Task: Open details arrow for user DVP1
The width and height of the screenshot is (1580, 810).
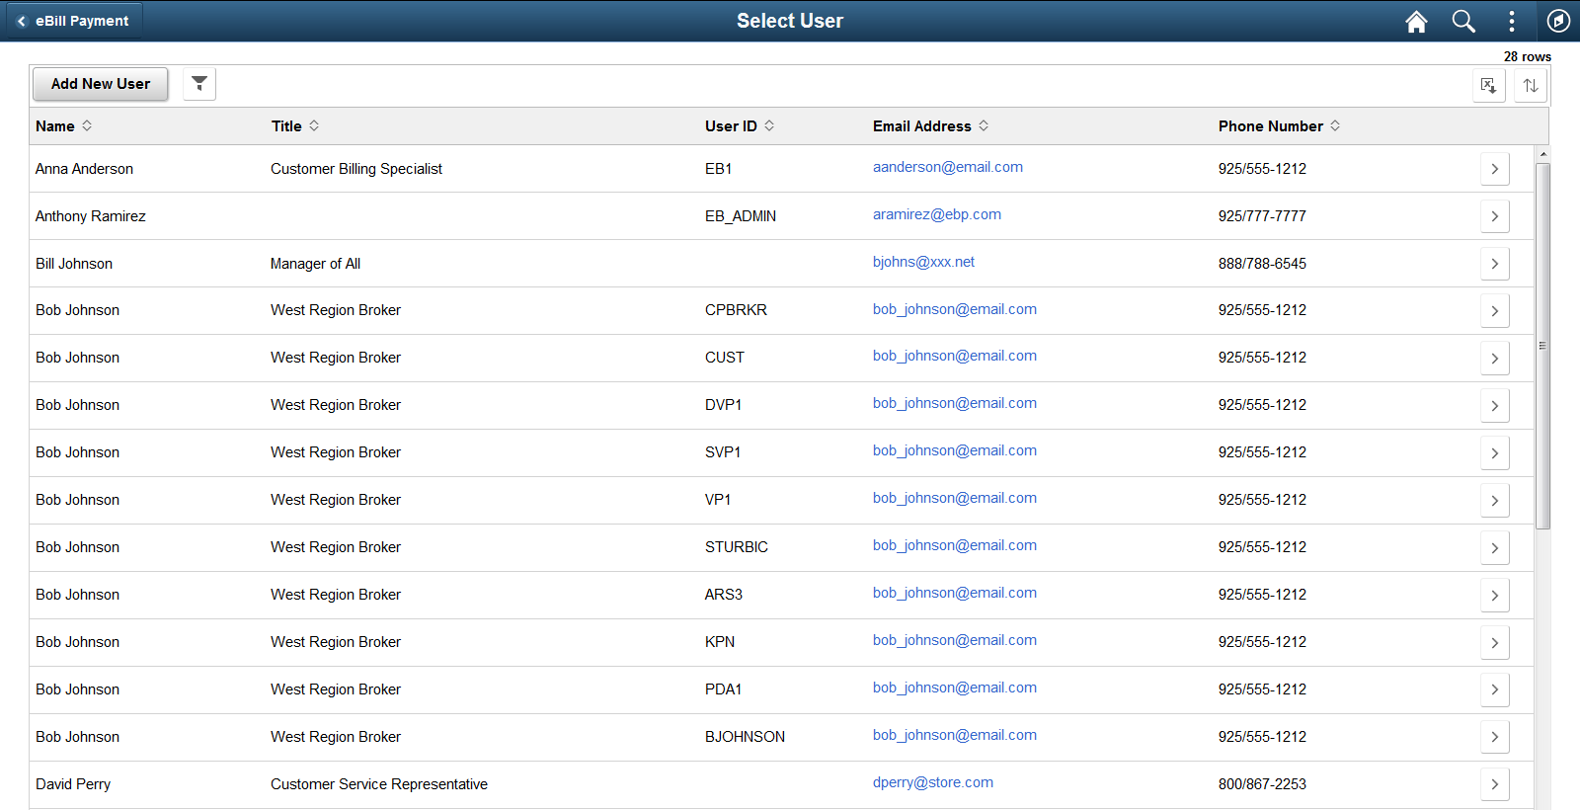Action: [x=1495, y=406]
